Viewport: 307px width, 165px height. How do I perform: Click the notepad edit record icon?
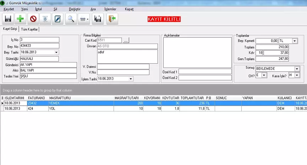pos(57,19)
